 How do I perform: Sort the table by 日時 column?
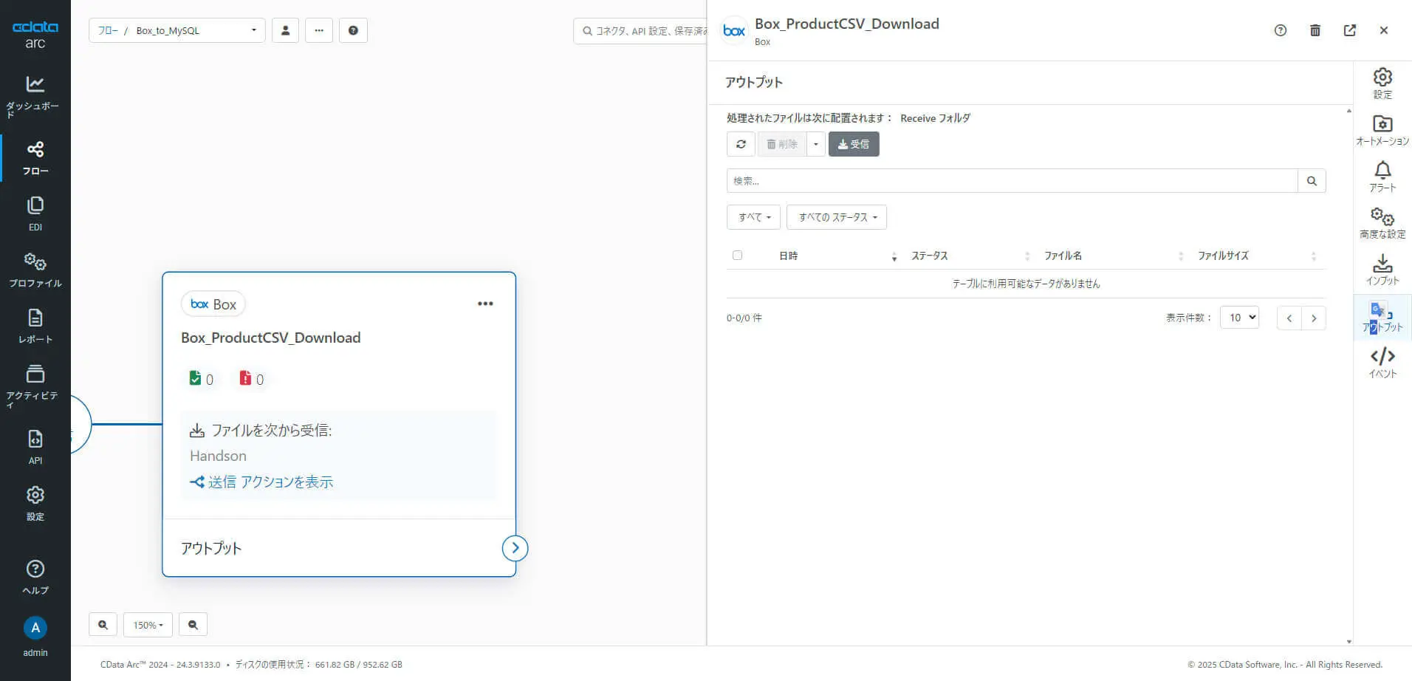coord(837,256)
